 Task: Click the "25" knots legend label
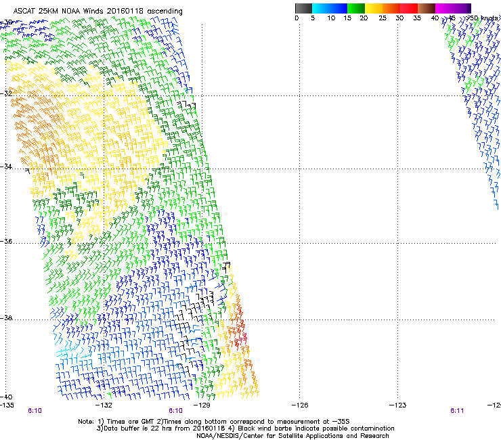click(x=383, y=18)
